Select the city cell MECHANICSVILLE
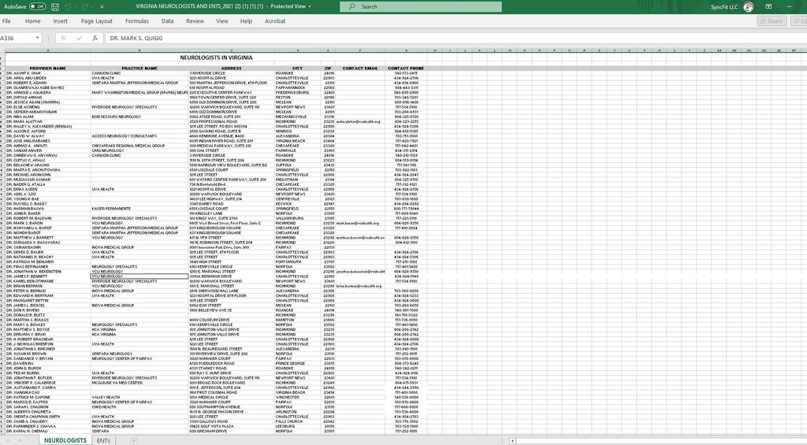The image size is (807, 445). [x=297, y=117]
